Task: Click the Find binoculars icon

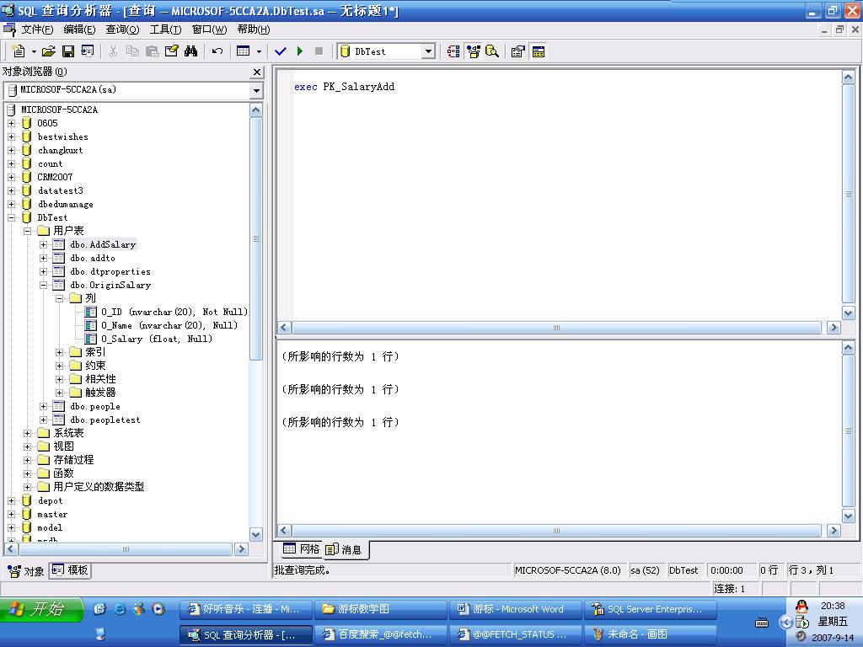Action: [x=191, y=51]
